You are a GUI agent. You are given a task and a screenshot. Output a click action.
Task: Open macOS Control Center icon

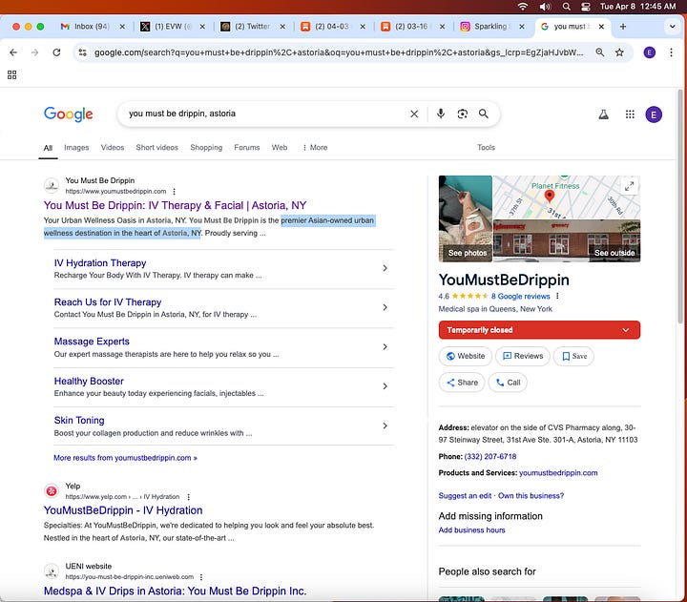585,7
